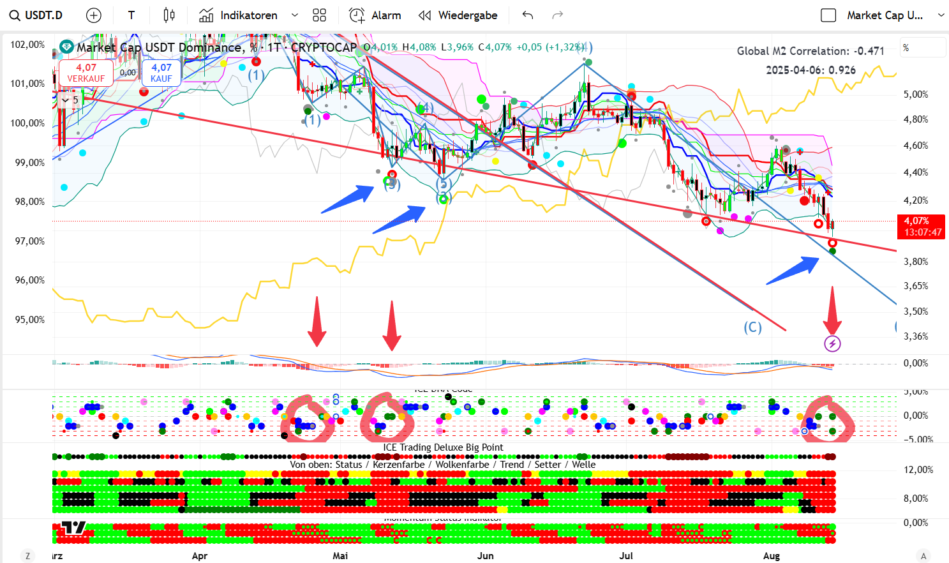
Task: Click the add symbol plus icon
Action: click(94, 15)
